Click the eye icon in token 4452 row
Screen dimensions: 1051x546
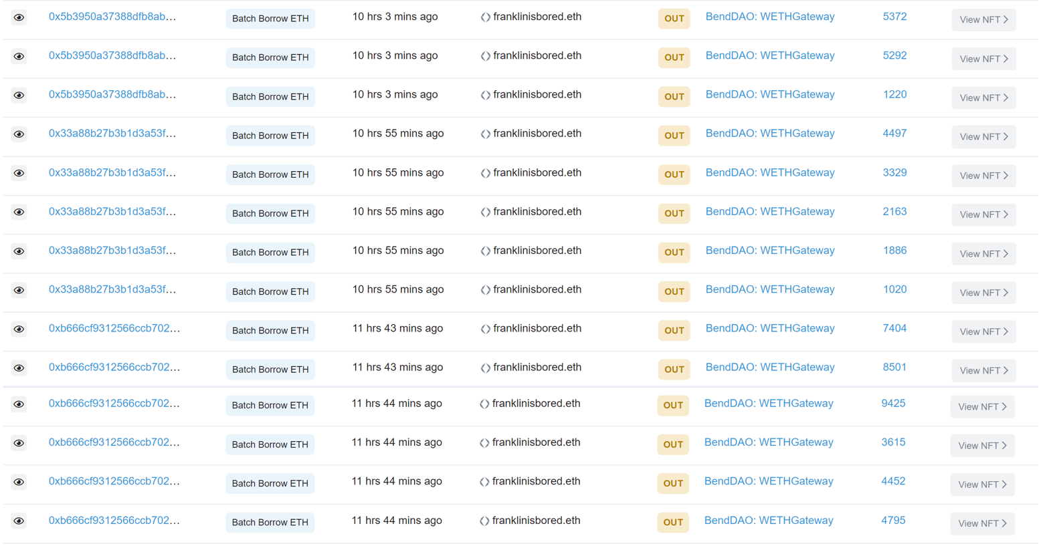point(19,482)
